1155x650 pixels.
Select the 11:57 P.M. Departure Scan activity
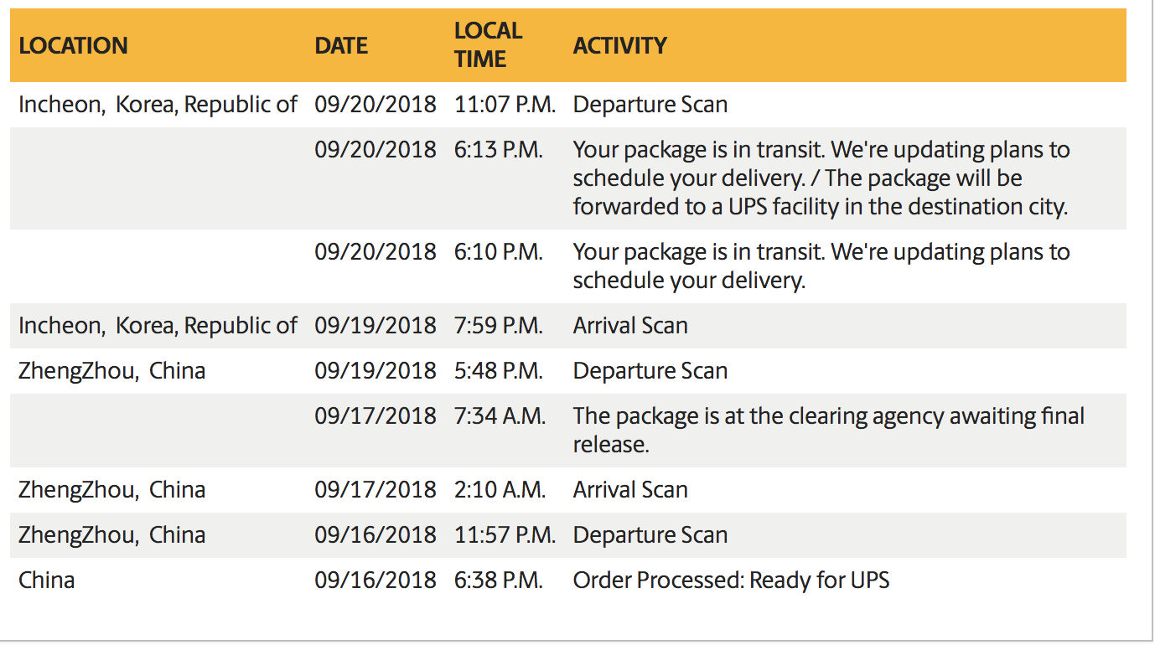coord(650,535)
